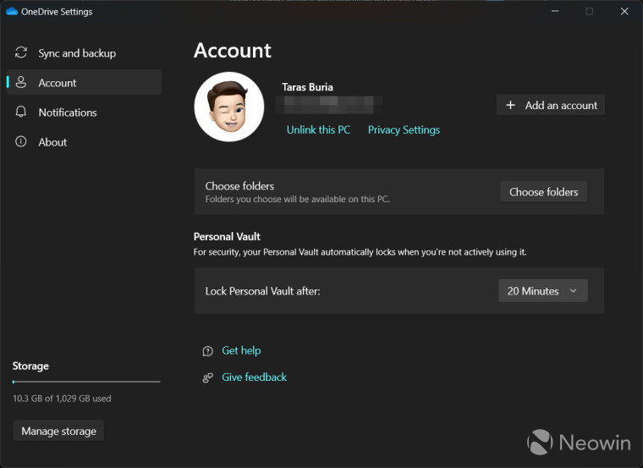Click the Get help link
Screen dimensions: 643x468
click(241, 350)
